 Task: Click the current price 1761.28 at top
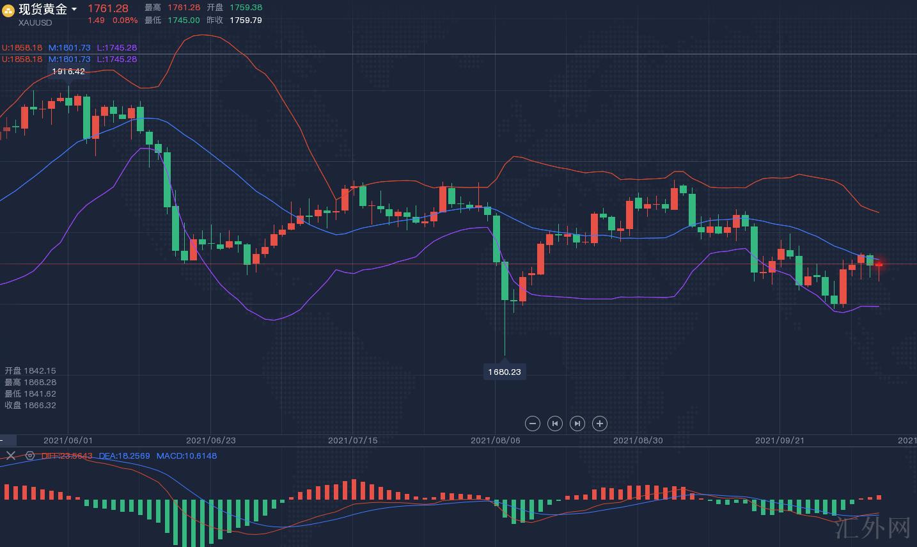pyautogui.click(x=108, y=8)
